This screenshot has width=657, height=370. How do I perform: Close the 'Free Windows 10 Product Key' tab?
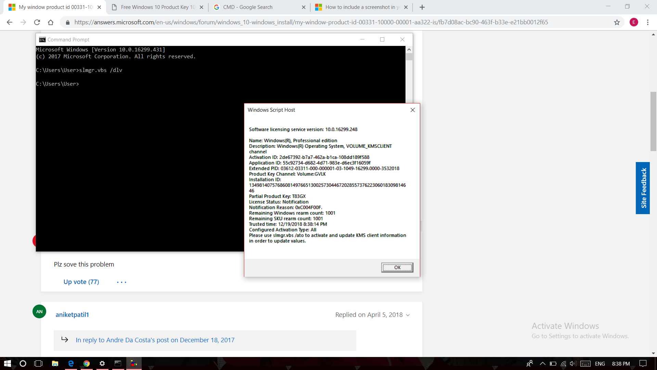pyautogui.click(x=201, y=7)
